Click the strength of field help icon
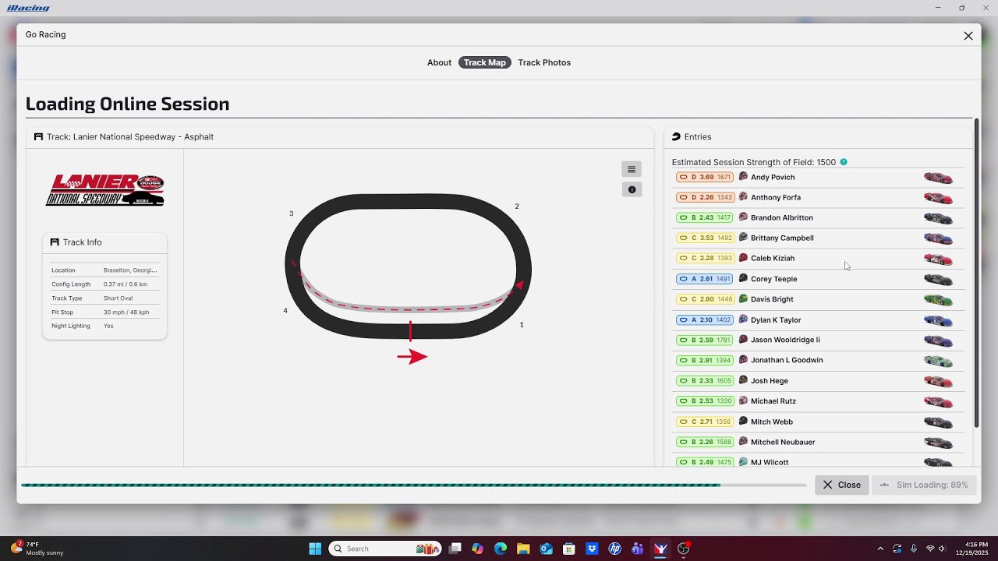 tap(844, 162)
